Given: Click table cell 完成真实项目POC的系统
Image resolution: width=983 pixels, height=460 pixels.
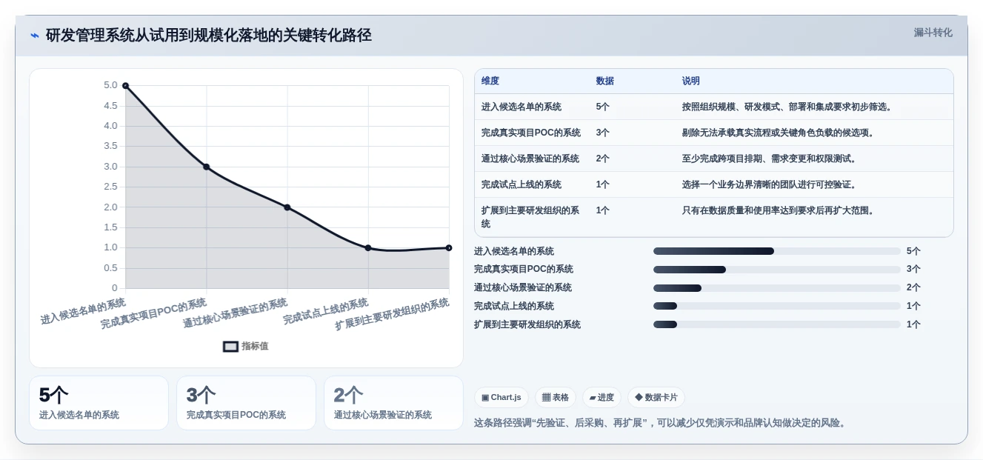Looking at the screenshot, I should tap(531, 133).
